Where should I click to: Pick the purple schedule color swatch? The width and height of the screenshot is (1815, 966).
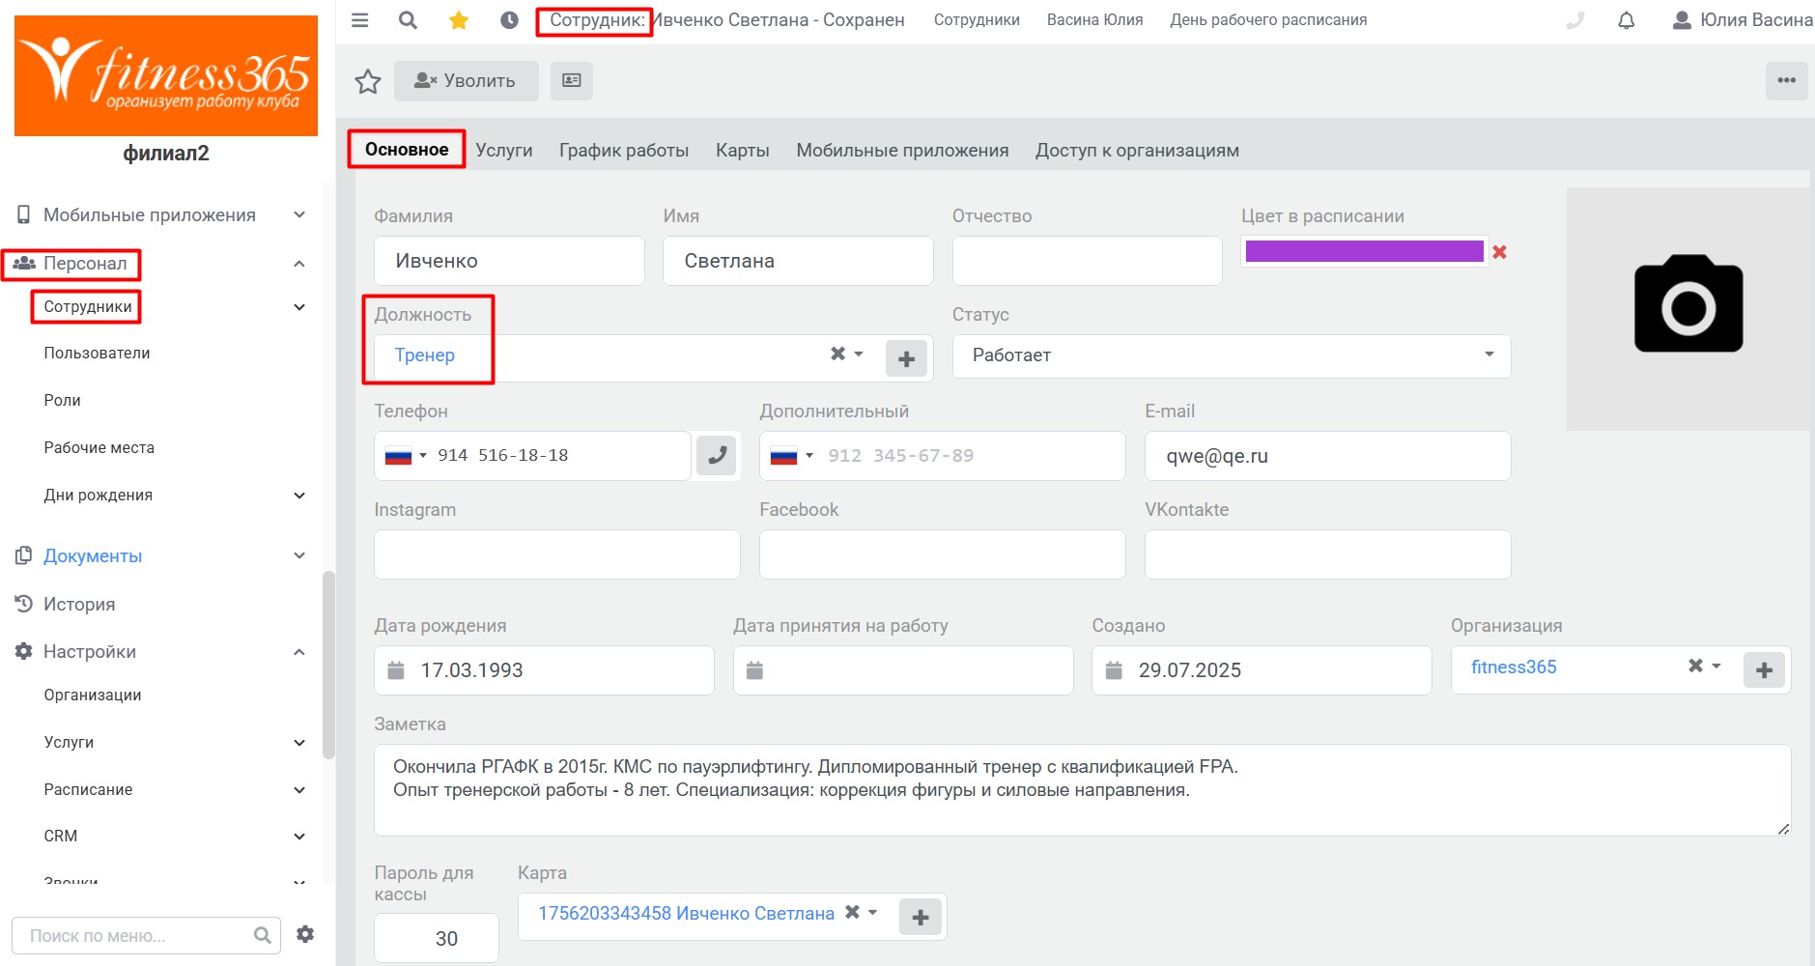[x=1364, y=251]
